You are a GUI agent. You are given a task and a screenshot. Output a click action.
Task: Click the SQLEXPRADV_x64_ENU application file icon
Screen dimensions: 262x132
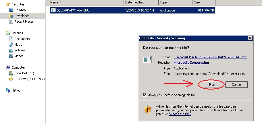(x=53, y=10)
